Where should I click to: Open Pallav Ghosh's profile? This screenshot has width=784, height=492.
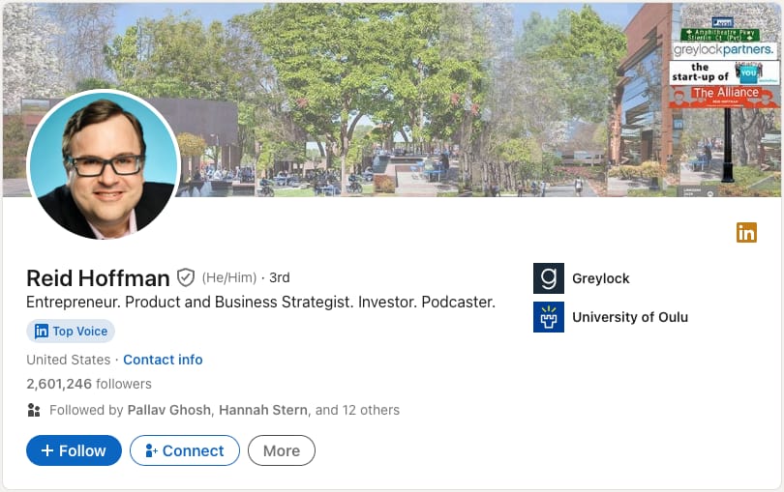coord(169,410)
